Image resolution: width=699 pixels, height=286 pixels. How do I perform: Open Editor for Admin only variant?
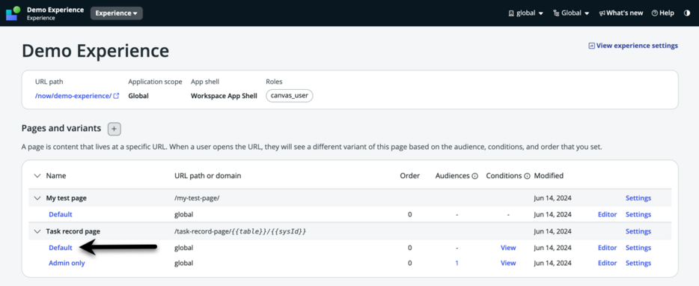click(x=607, y=264)
